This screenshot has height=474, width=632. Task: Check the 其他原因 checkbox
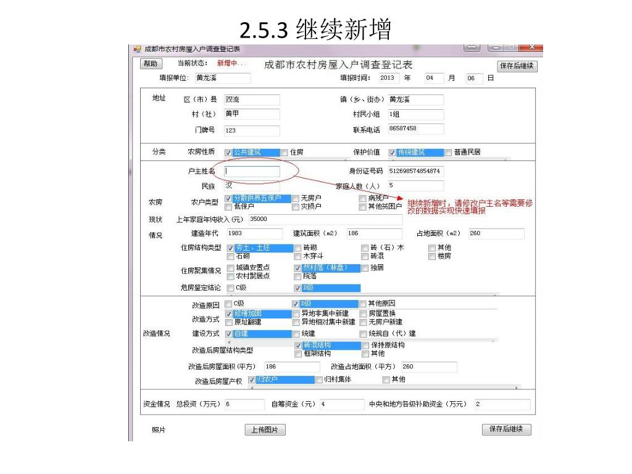coord(363,304)
